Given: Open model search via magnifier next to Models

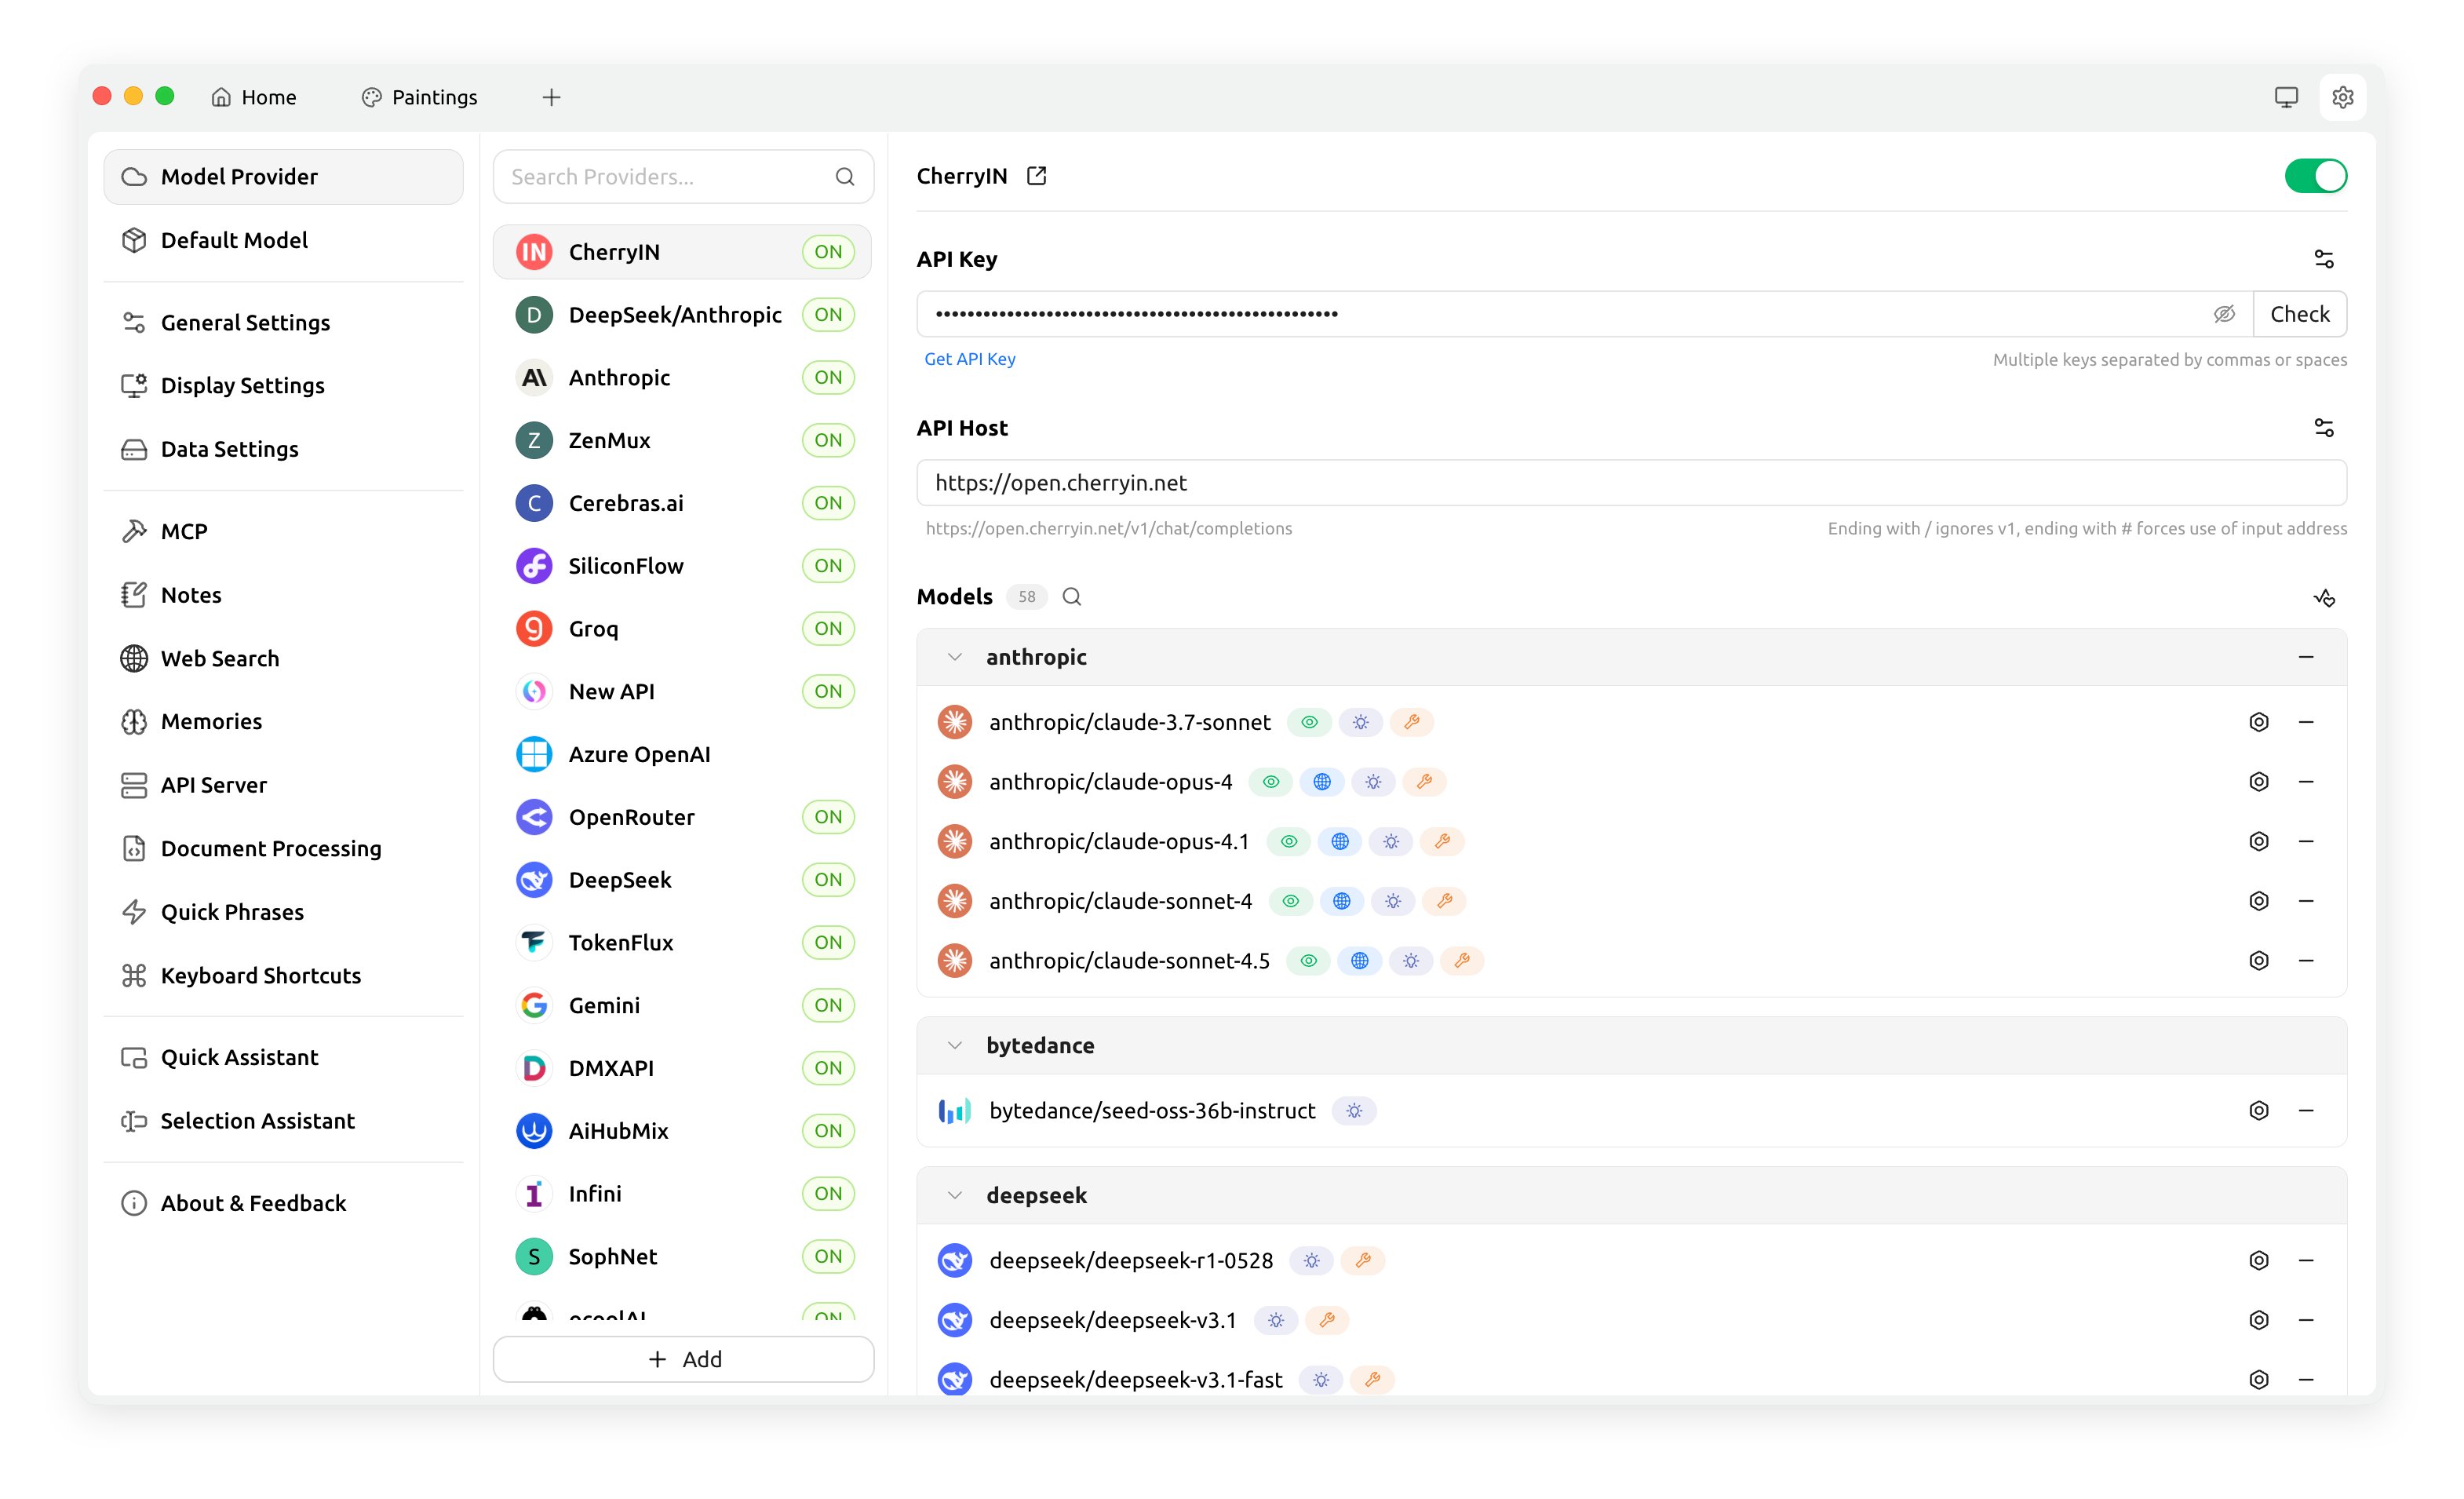Looking at the screenshot, I should click(1071, 597).
